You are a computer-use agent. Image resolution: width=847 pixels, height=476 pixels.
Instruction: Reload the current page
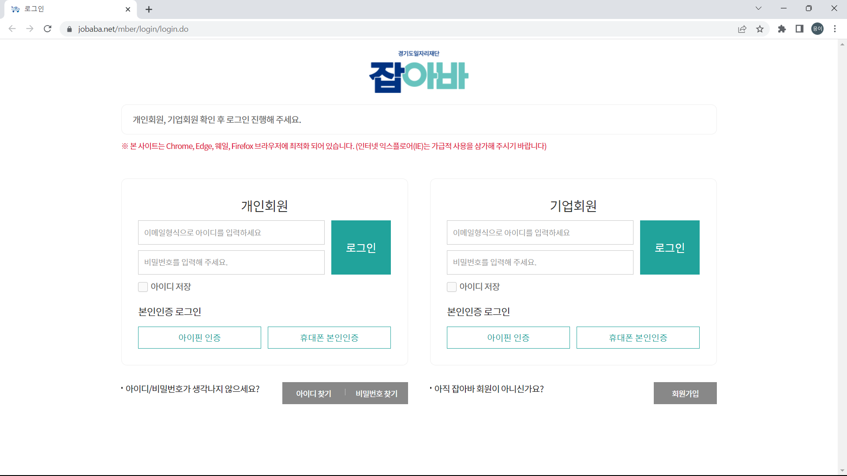point(48,29)
